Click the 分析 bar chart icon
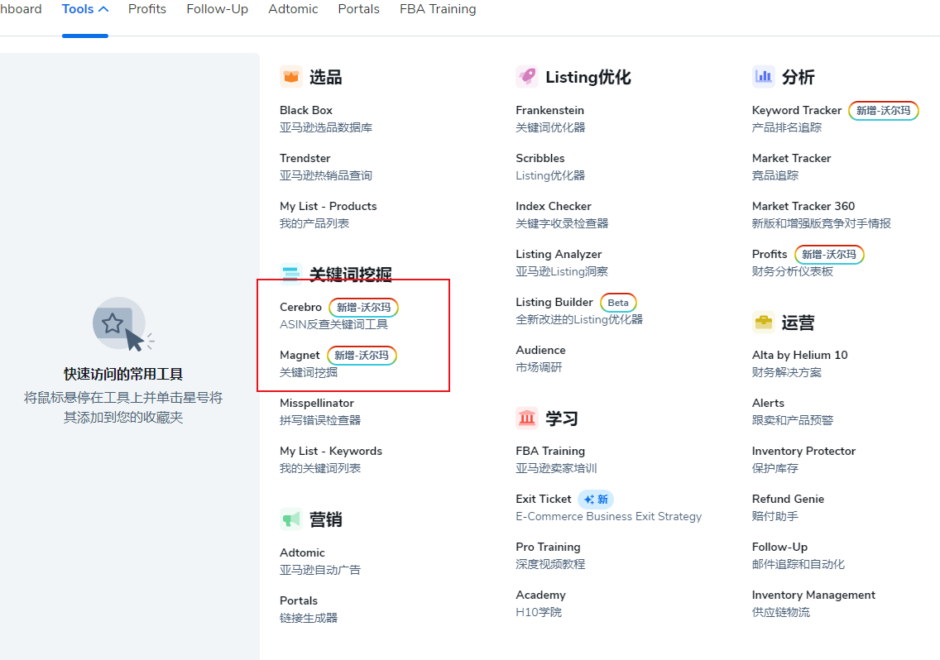940x660 pixels. point(763,75)
